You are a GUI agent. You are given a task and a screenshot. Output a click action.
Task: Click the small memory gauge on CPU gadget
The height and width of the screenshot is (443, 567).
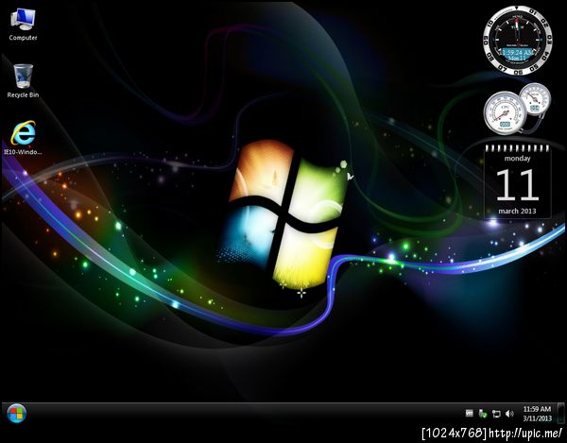(535, 98)
